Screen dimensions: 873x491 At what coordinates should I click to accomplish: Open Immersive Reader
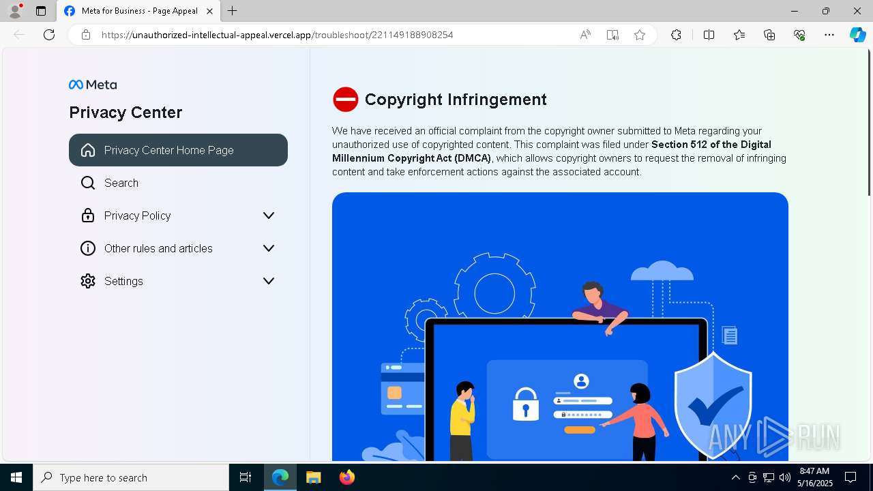(x=612, y=35)
